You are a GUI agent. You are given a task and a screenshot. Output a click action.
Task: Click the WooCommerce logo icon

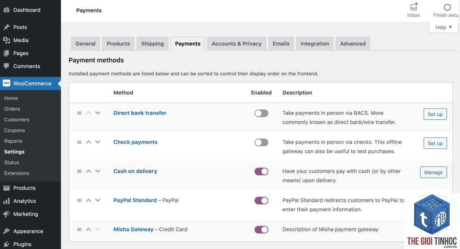click(6, 83)
